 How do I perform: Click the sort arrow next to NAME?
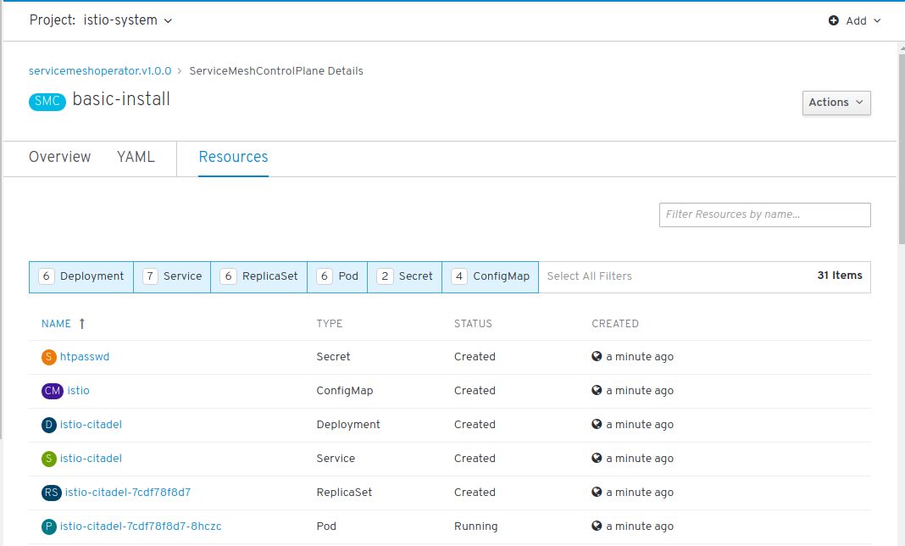tap(82, 324)
